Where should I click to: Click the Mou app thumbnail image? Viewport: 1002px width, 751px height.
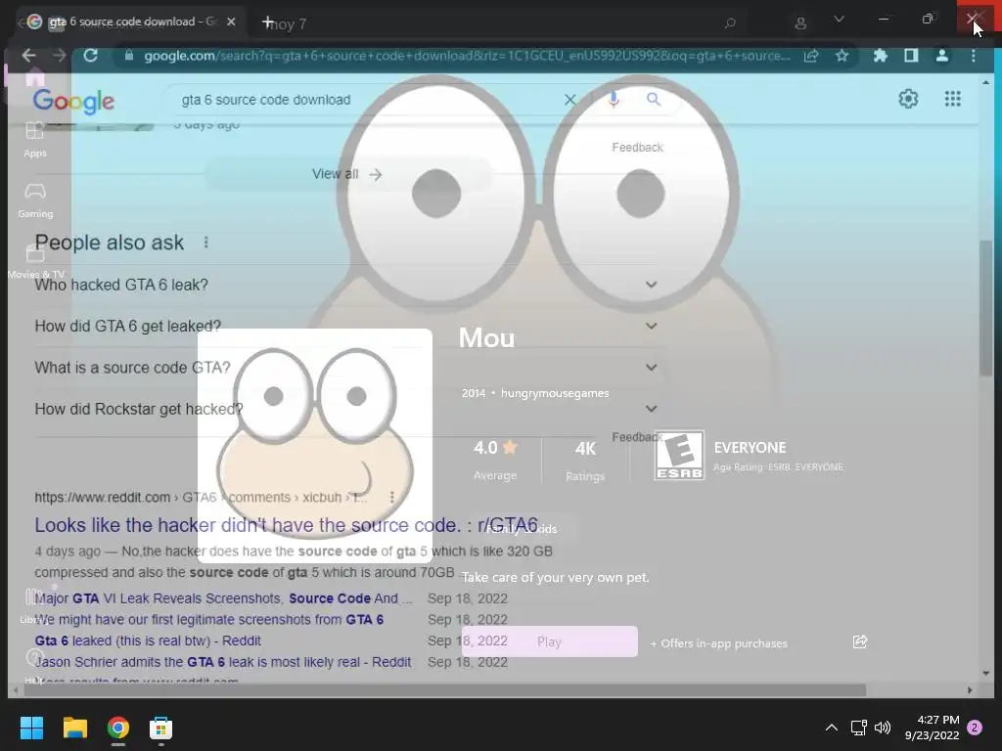click(314, 446)
